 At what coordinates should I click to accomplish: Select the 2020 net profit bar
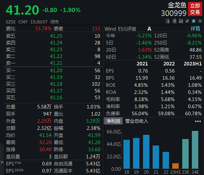coord(146,152)
